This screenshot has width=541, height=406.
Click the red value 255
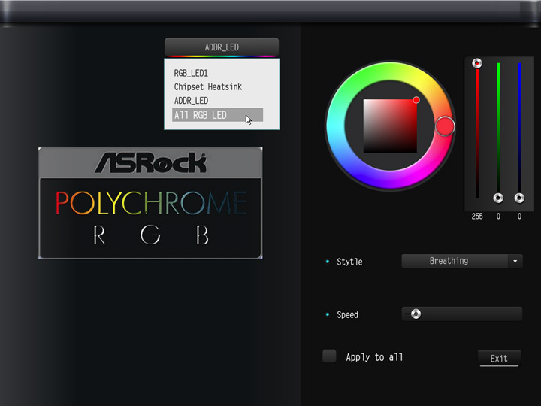(x=477, y=217)
